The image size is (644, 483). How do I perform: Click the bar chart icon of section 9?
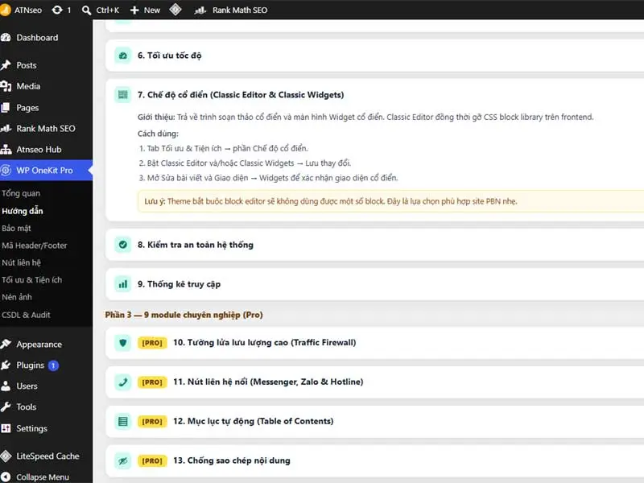(x=123, y=284)
